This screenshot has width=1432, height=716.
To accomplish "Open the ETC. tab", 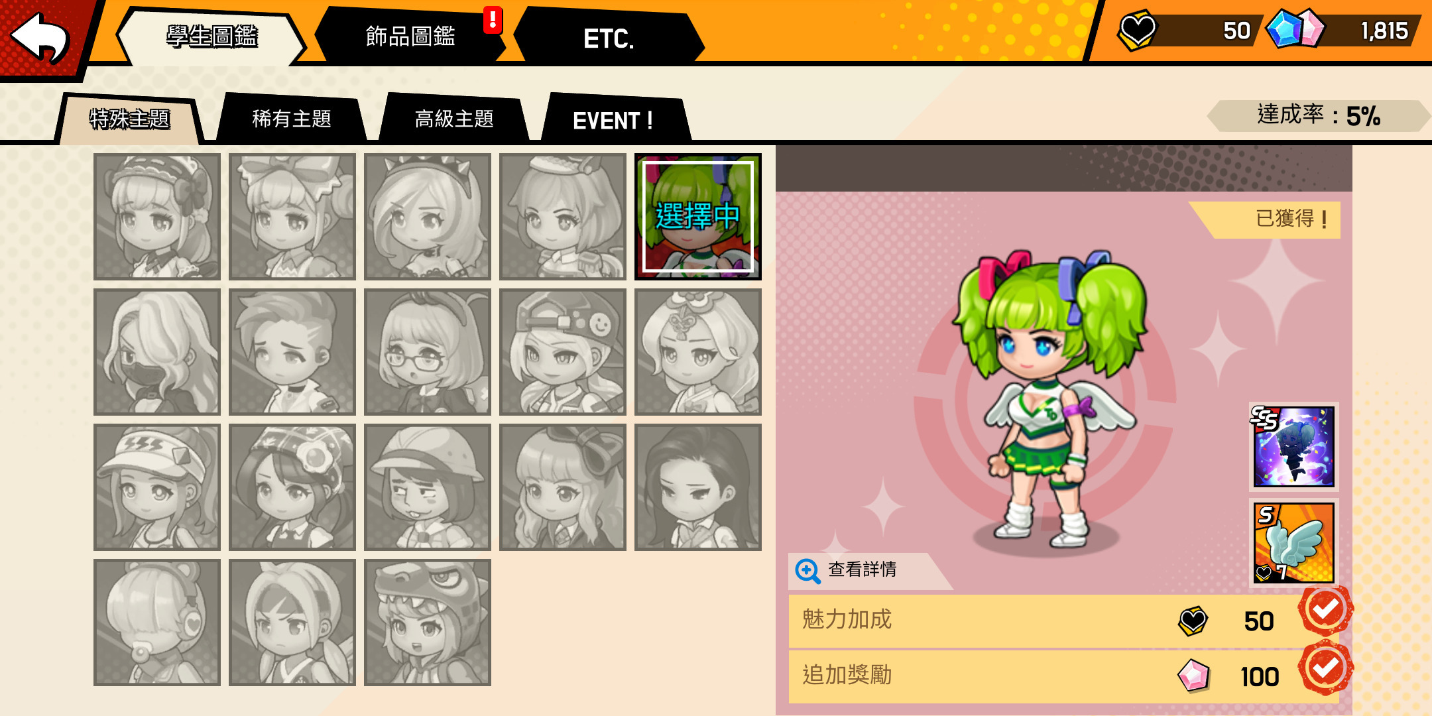I will [609, 37].
